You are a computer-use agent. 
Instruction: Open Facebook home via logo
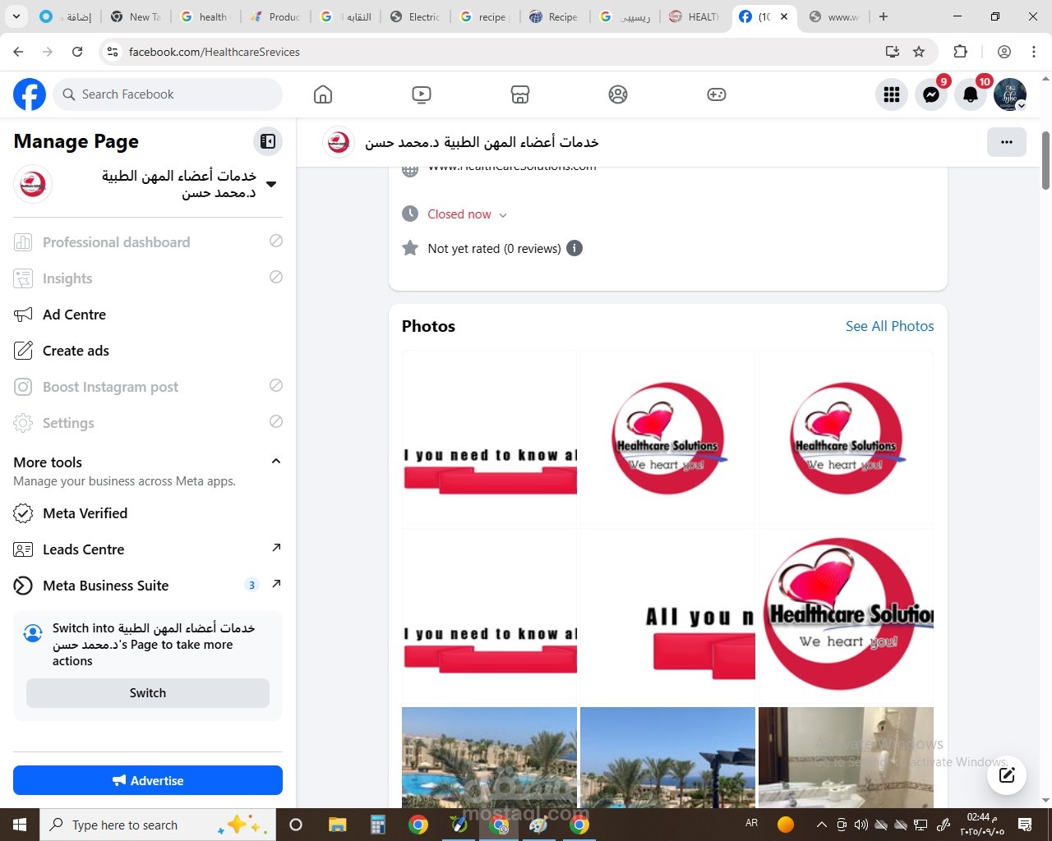tap(30, 94)
